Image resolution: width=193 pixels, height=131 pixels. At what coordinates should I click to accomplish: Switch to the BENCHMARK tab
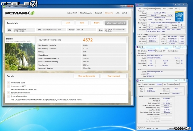pos(86,13)
